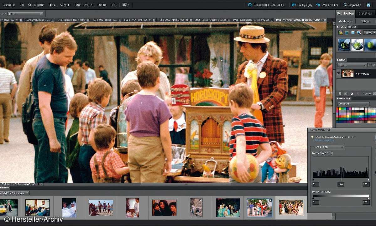
Task: Switch to the Bearbeiten panel tab
Action: (x=345, y=13)
